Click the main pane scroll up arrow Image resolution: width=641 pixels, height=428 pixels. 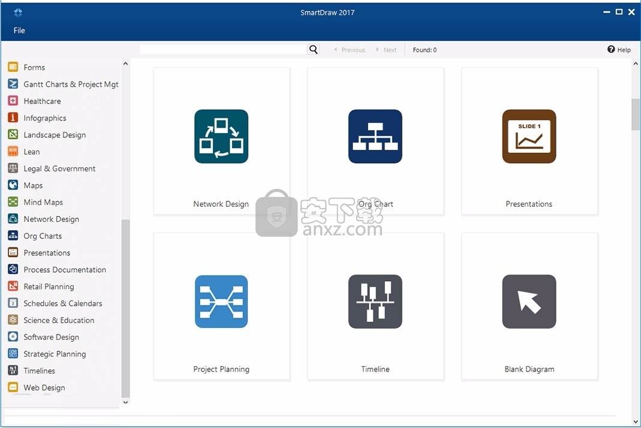point(635,64)
